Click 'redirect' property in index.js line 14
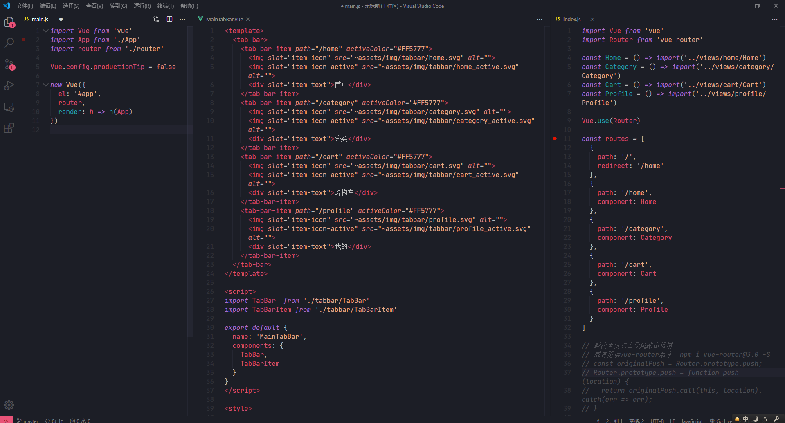Screen dimensions: 785x423 613,166
